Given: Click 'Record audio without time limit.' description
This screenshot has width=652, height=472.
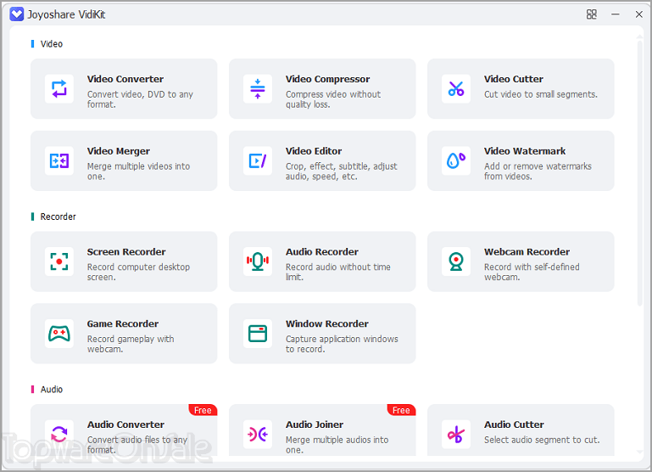Looking at the screenshot, I should pyautogui.click(x=338, y=272).
